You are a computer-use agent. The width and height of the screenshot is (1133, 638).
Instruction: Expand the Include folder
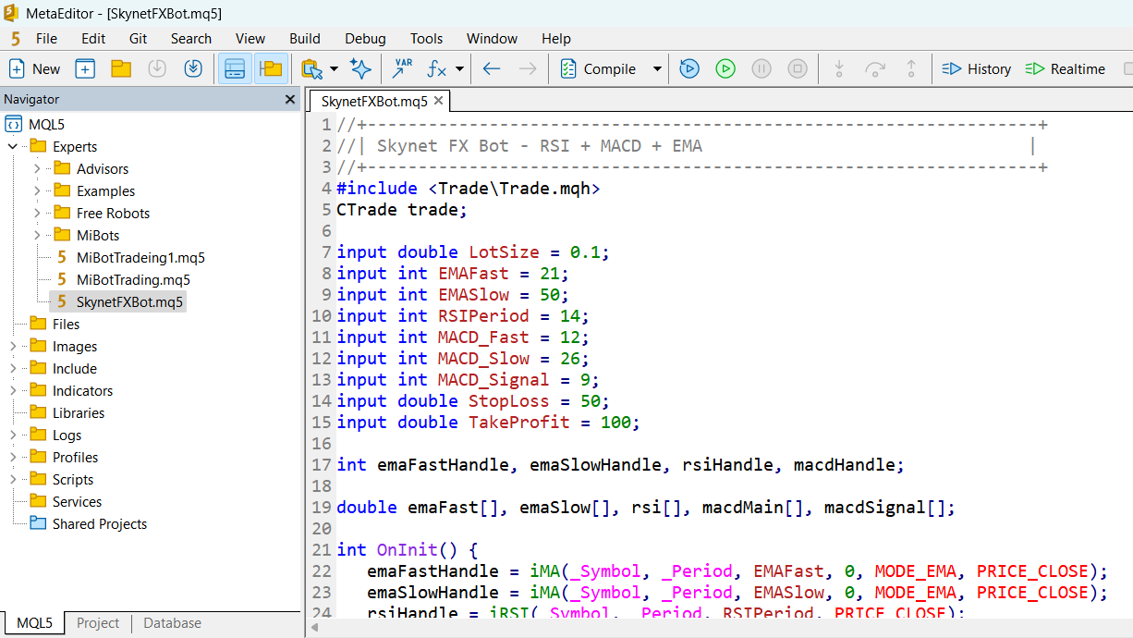pyautogui.click(x=13, y=368)
